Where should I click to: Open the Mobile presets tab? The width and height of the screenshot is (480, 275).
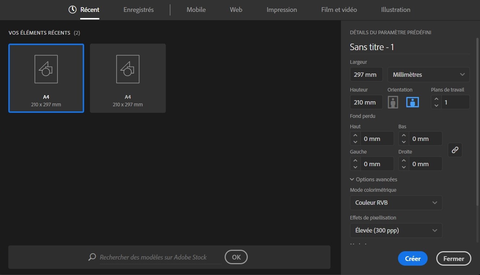pyautogui.click(x=196, y=10)
